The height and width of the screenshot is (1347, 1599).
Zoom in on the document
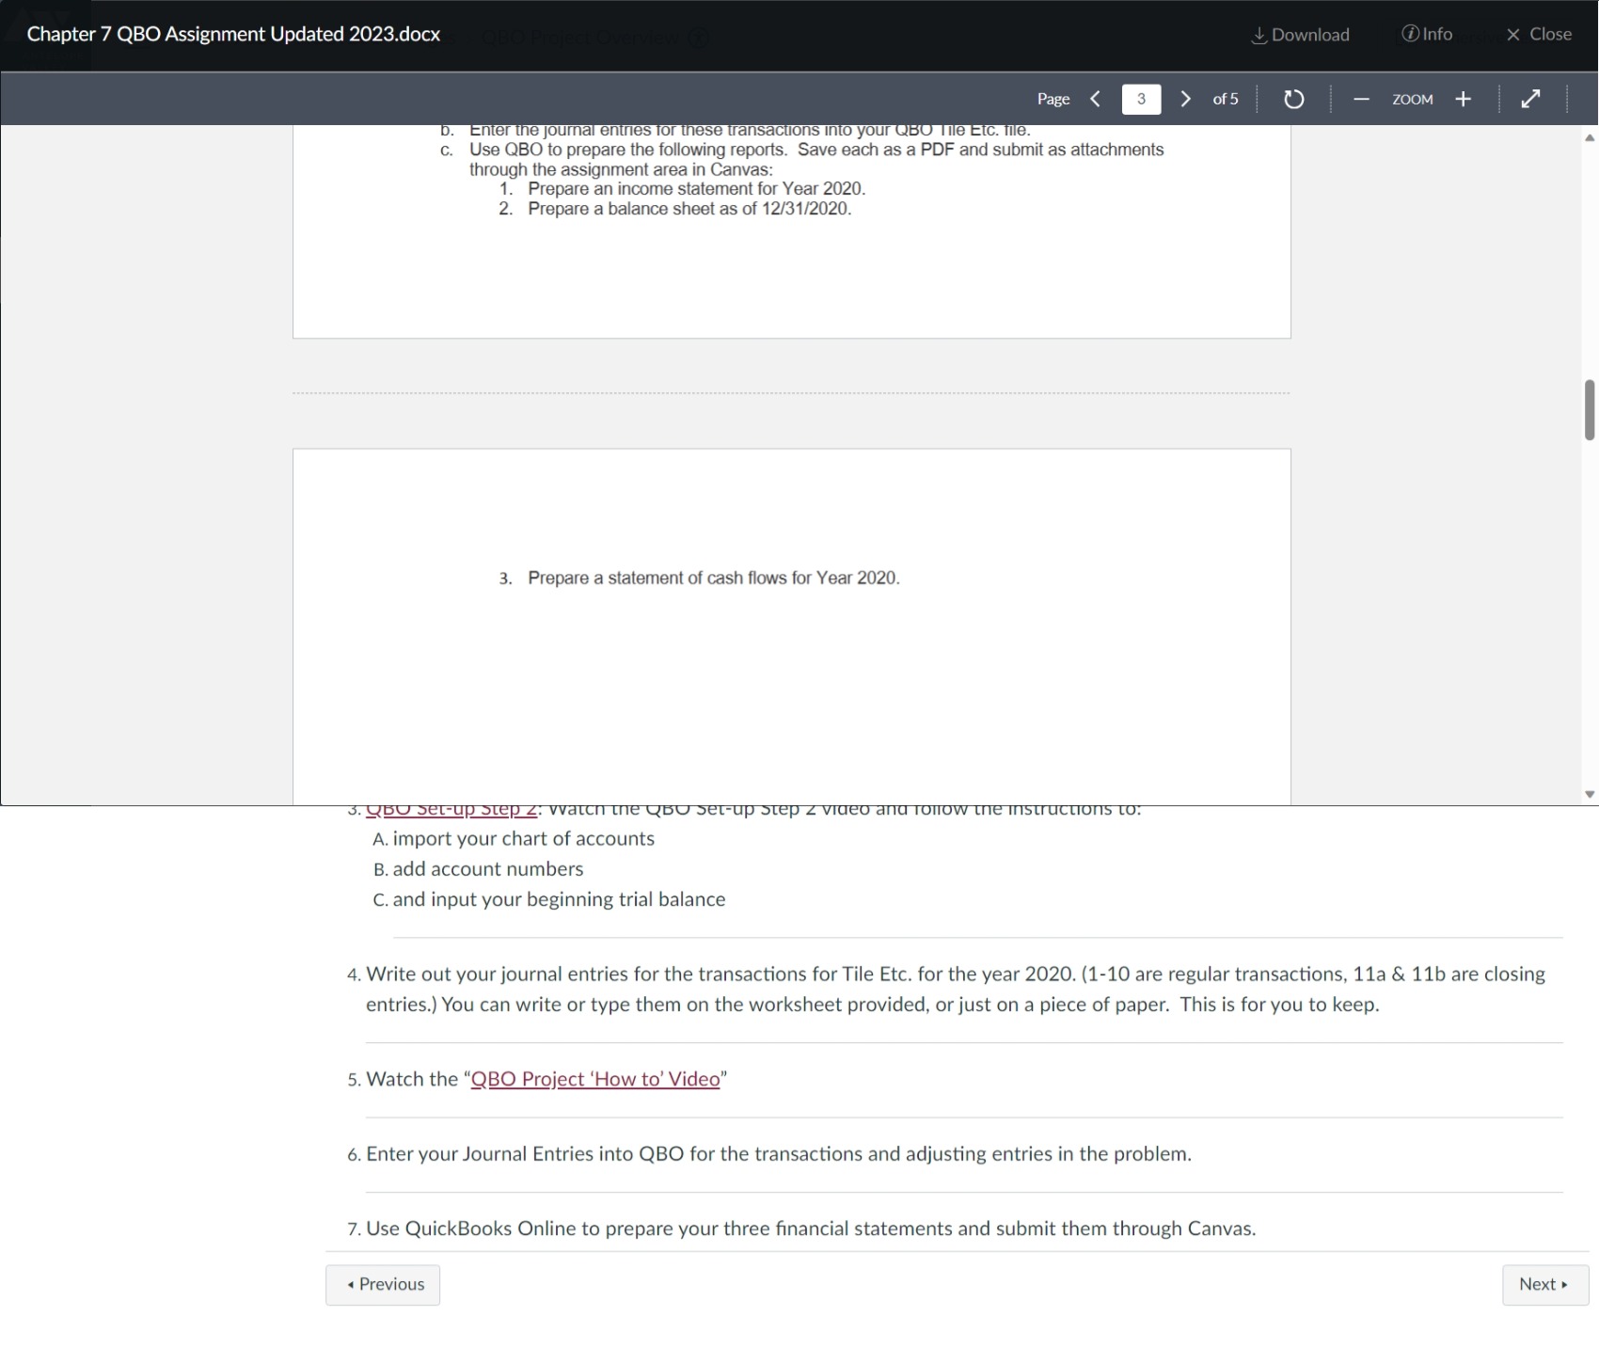point(1464,98)
